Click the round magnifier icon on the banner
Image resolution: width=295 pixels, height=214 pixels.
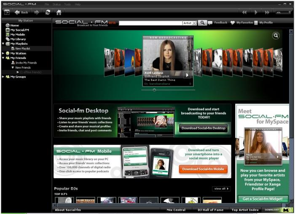276,35
